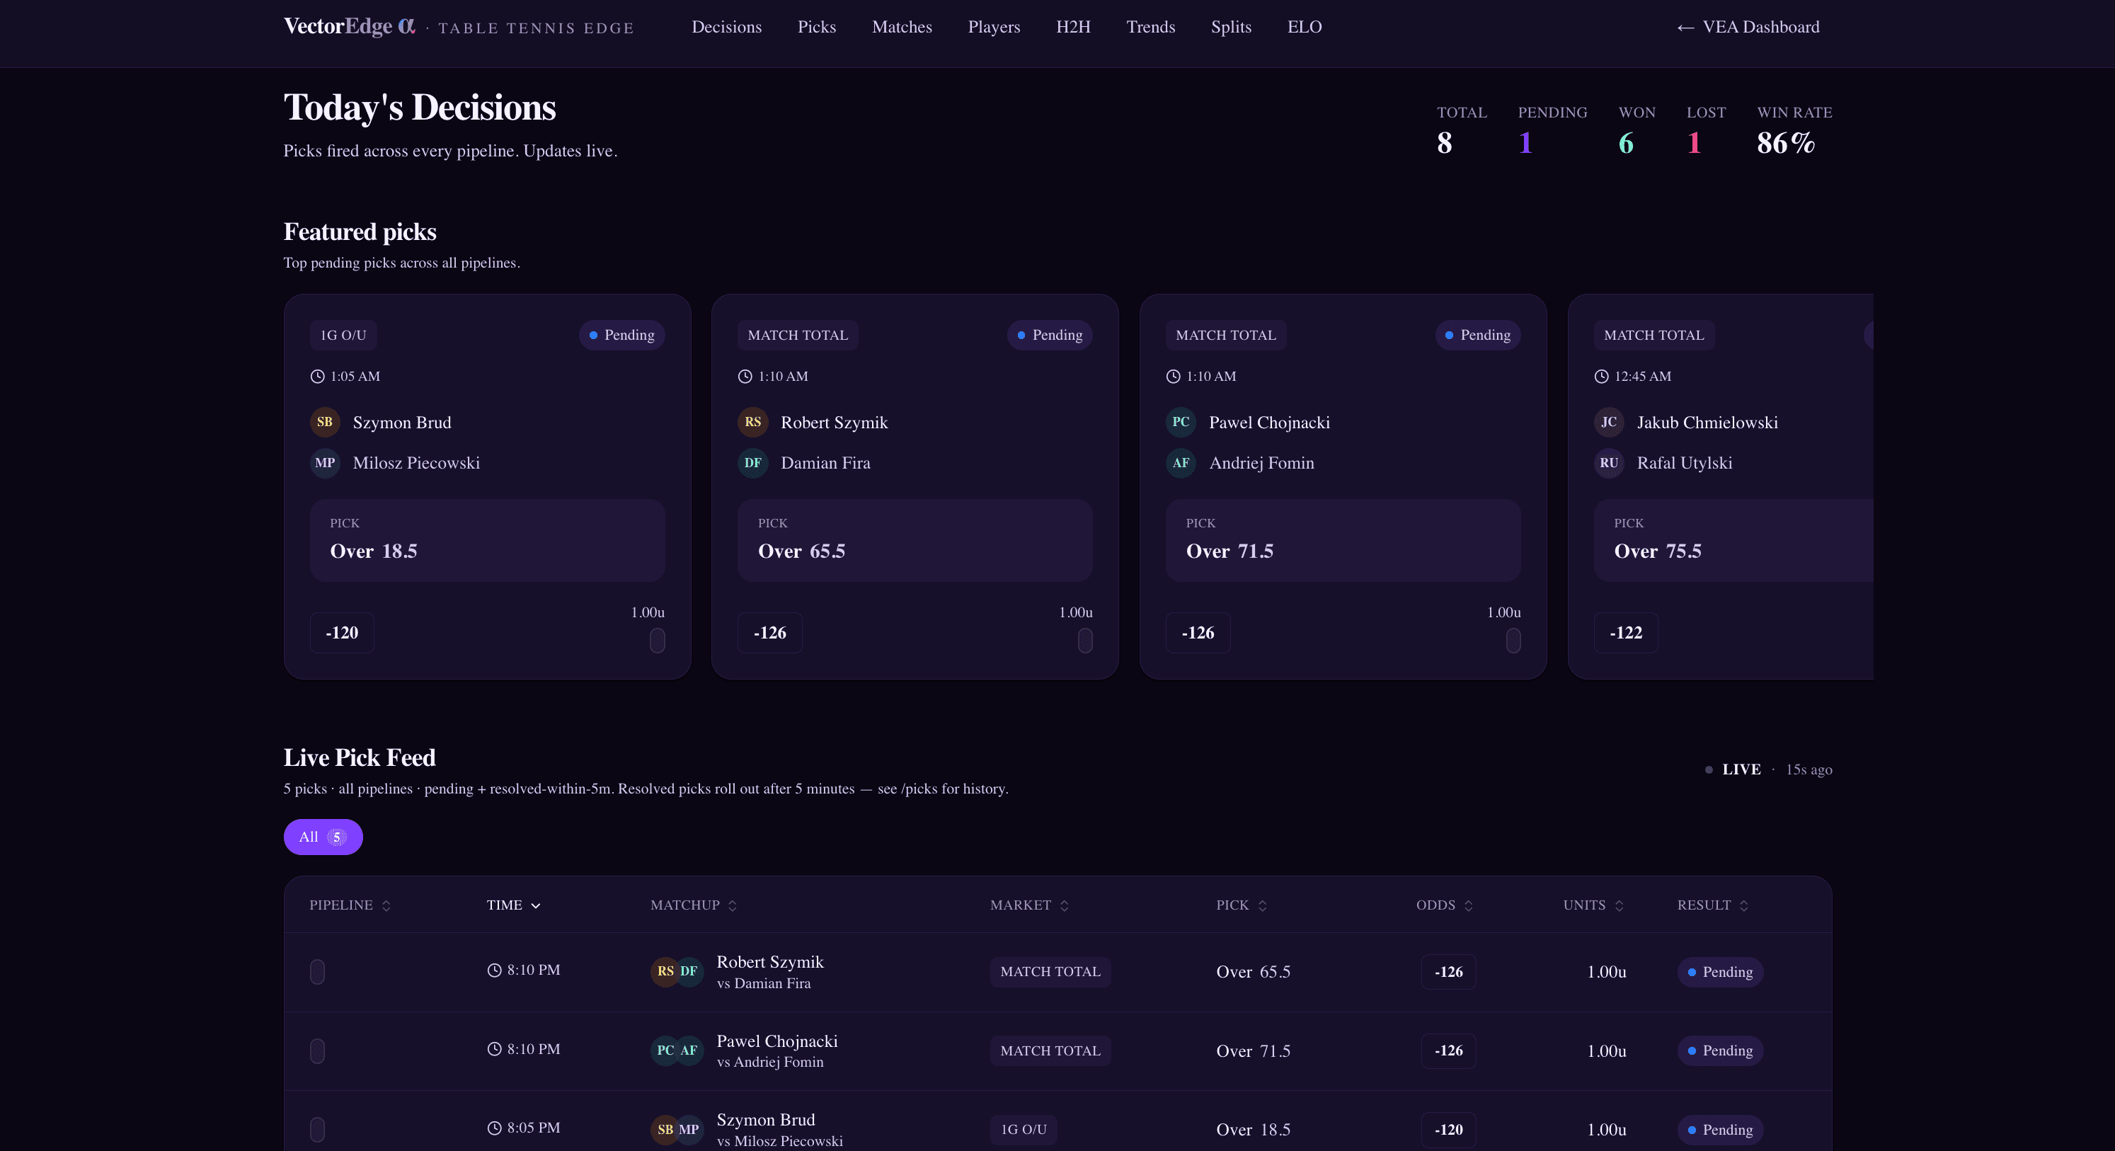Click Pending badge on Robert Szymik card

point(1049,335)
